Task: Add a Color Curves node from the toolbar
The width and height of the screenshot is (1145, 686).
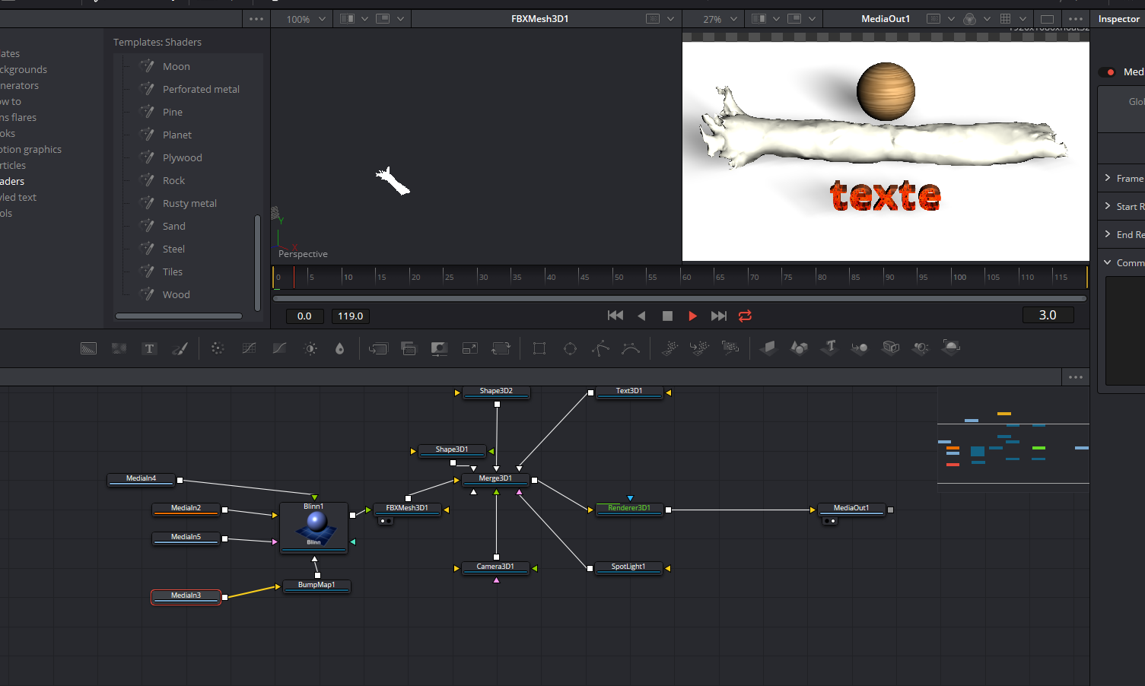Action: coord(249,348)
